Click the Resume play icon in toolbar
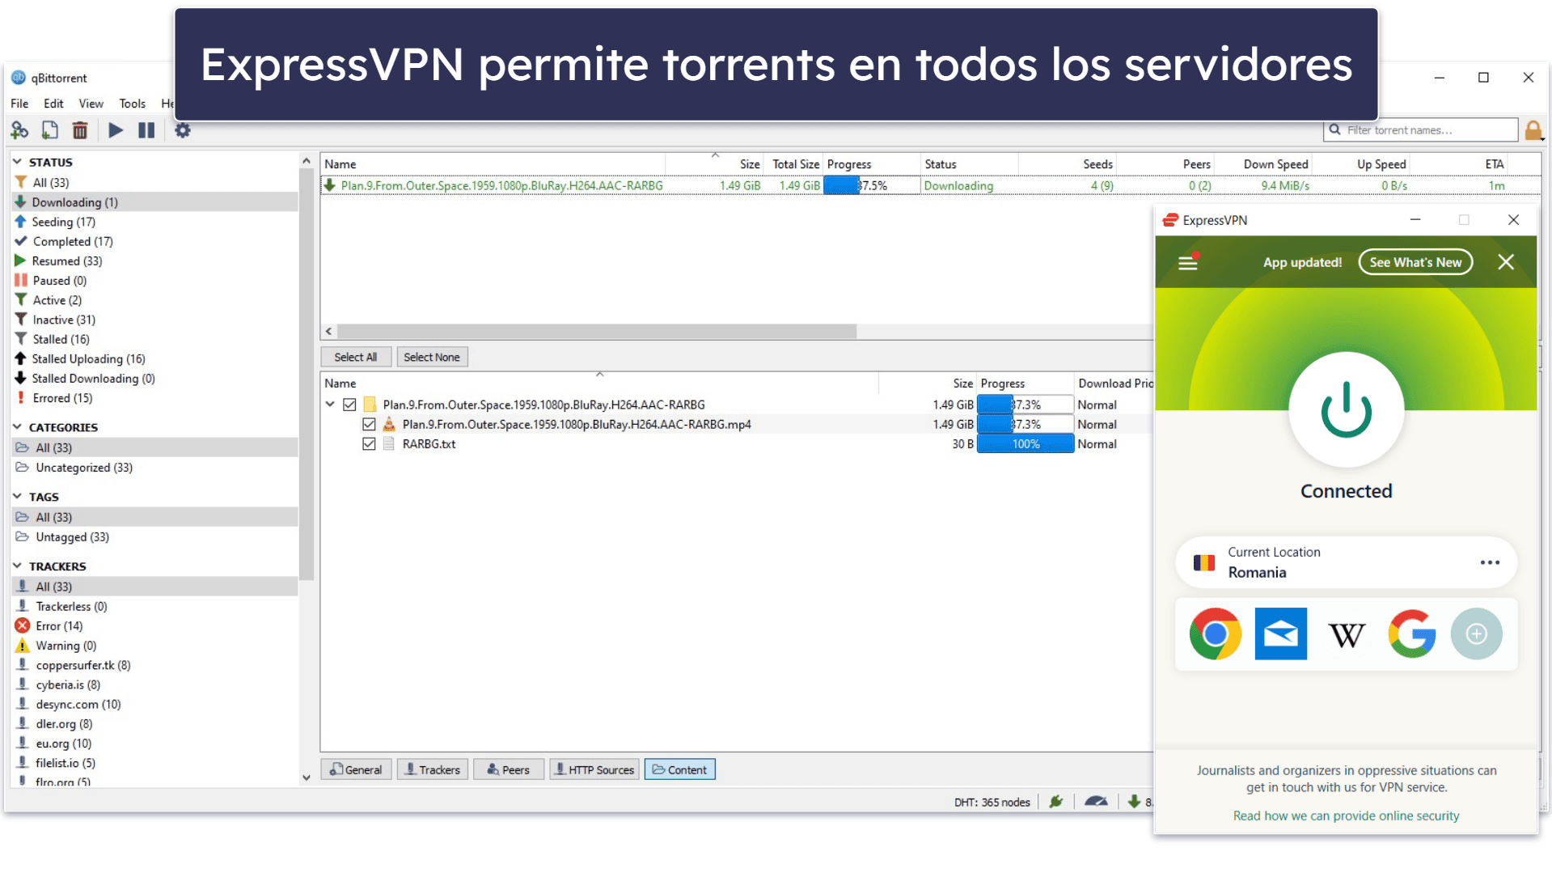This screenshot has width=1552, height=873. (x=116, y=130)
